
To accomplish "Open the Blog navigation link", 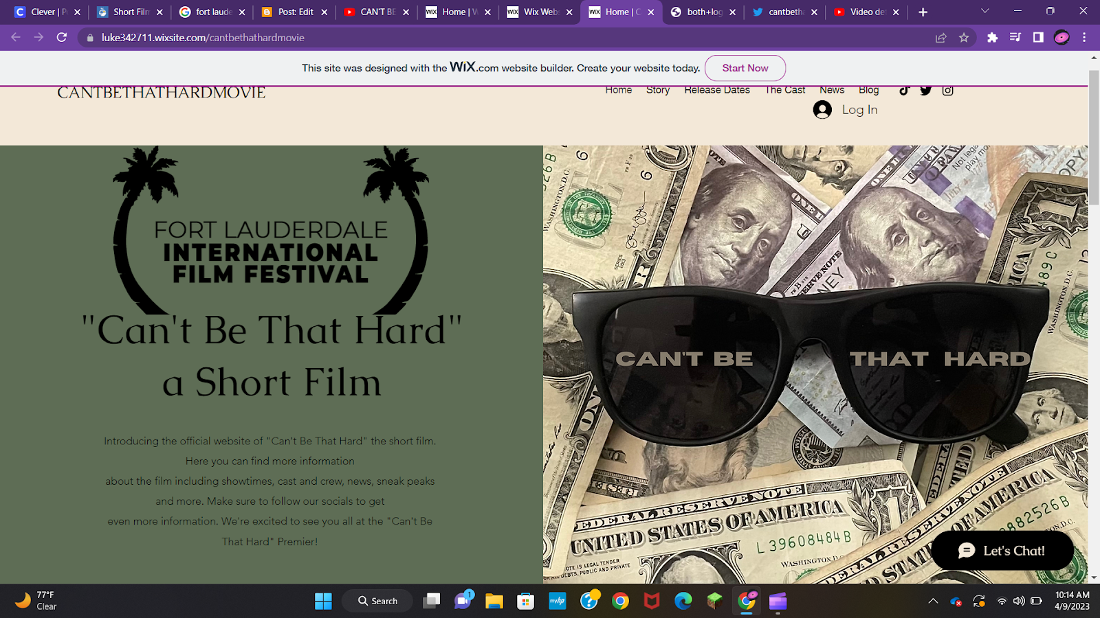I will click(868, 90).
